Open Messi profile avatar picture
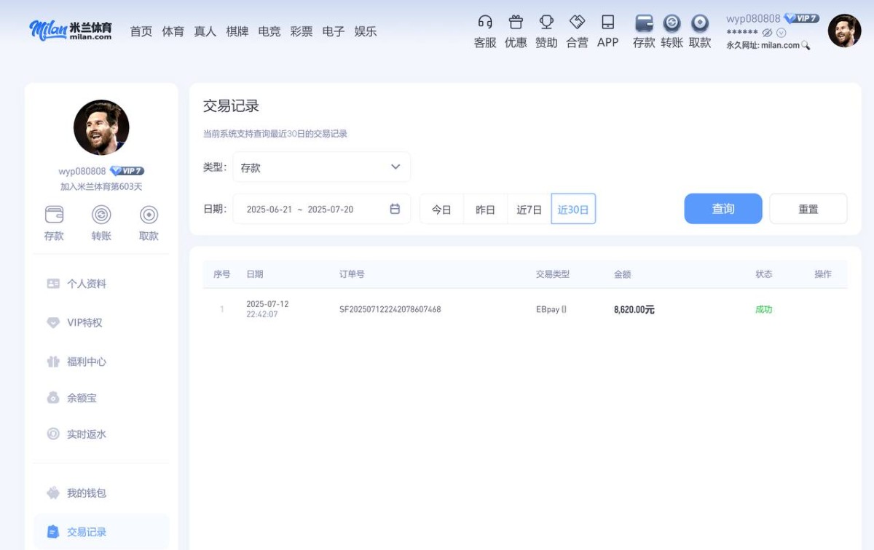 click(x=844, y=31)
